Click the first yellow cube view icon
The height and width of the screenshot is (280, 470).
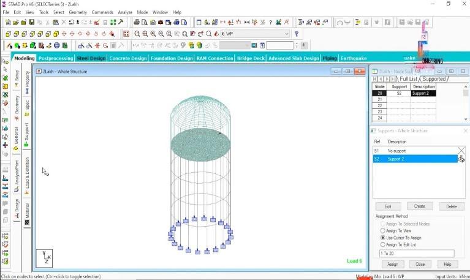9,34
